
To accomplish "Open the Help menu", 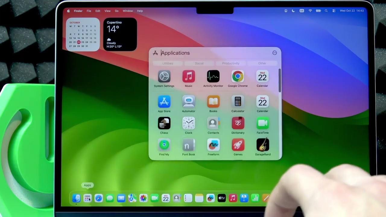I will (x=140, y=11).
